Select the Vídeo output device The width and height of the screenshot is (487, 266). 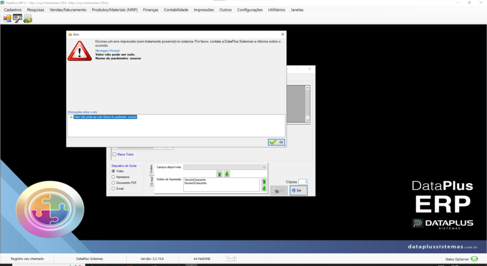pos(113,171)
